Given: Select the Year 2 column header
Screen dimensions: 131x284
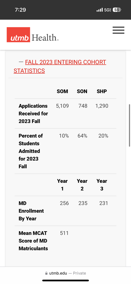Looking at the screenshot, I should click(x=82, y=185).
